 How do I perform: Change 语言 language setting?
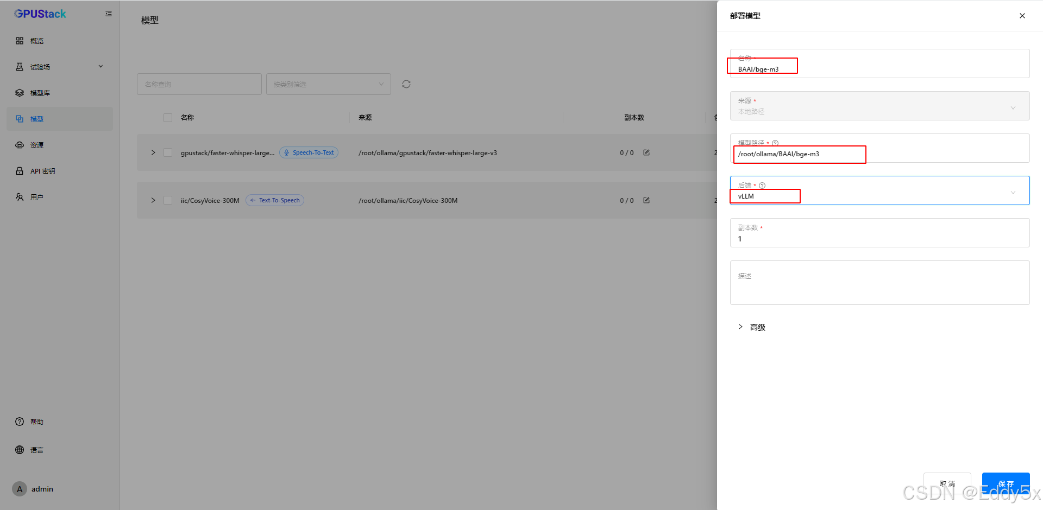[x=60, y=450]
